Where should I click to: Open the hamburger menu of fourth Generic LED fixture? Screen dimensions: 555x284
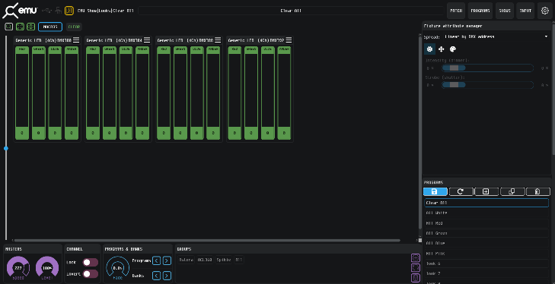tap(289, 40)
